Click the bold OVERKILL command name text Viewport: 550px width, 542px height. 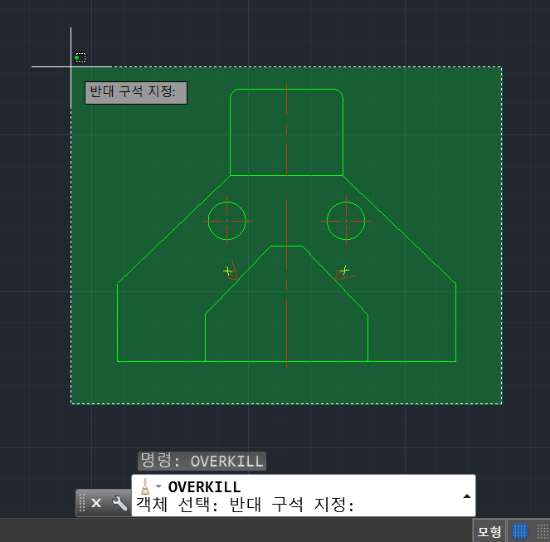[204, 487]
